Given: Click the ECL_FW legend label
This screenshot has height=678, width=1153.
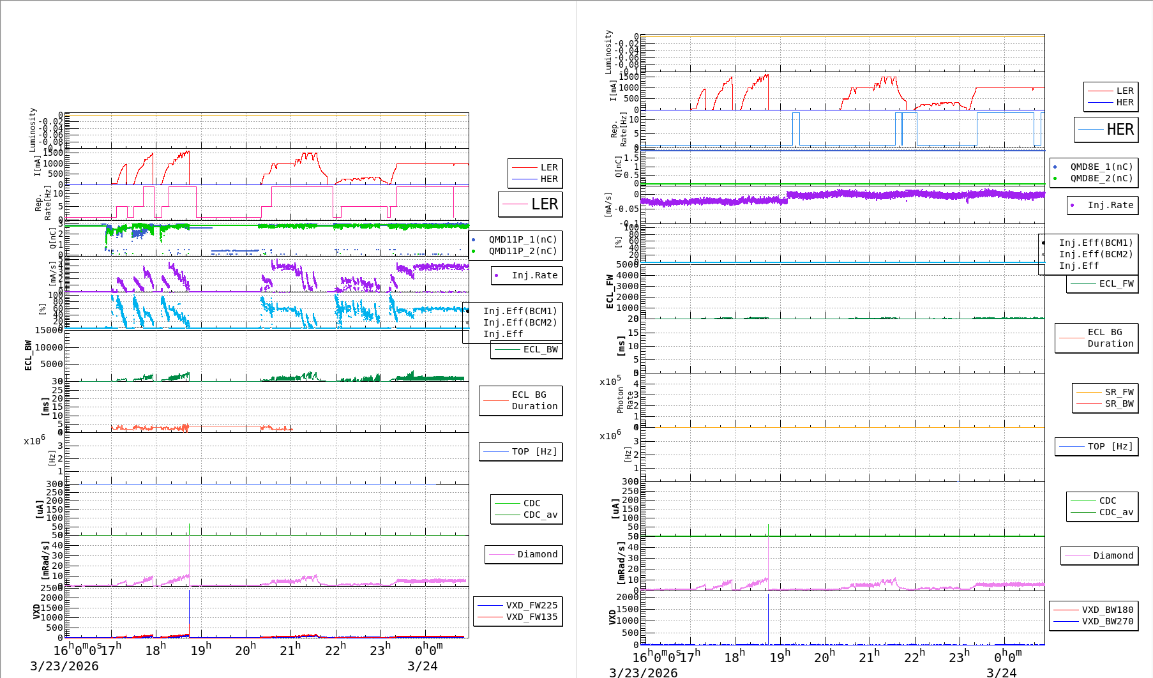Looking at the screenshot, I should pos(1116,283).
